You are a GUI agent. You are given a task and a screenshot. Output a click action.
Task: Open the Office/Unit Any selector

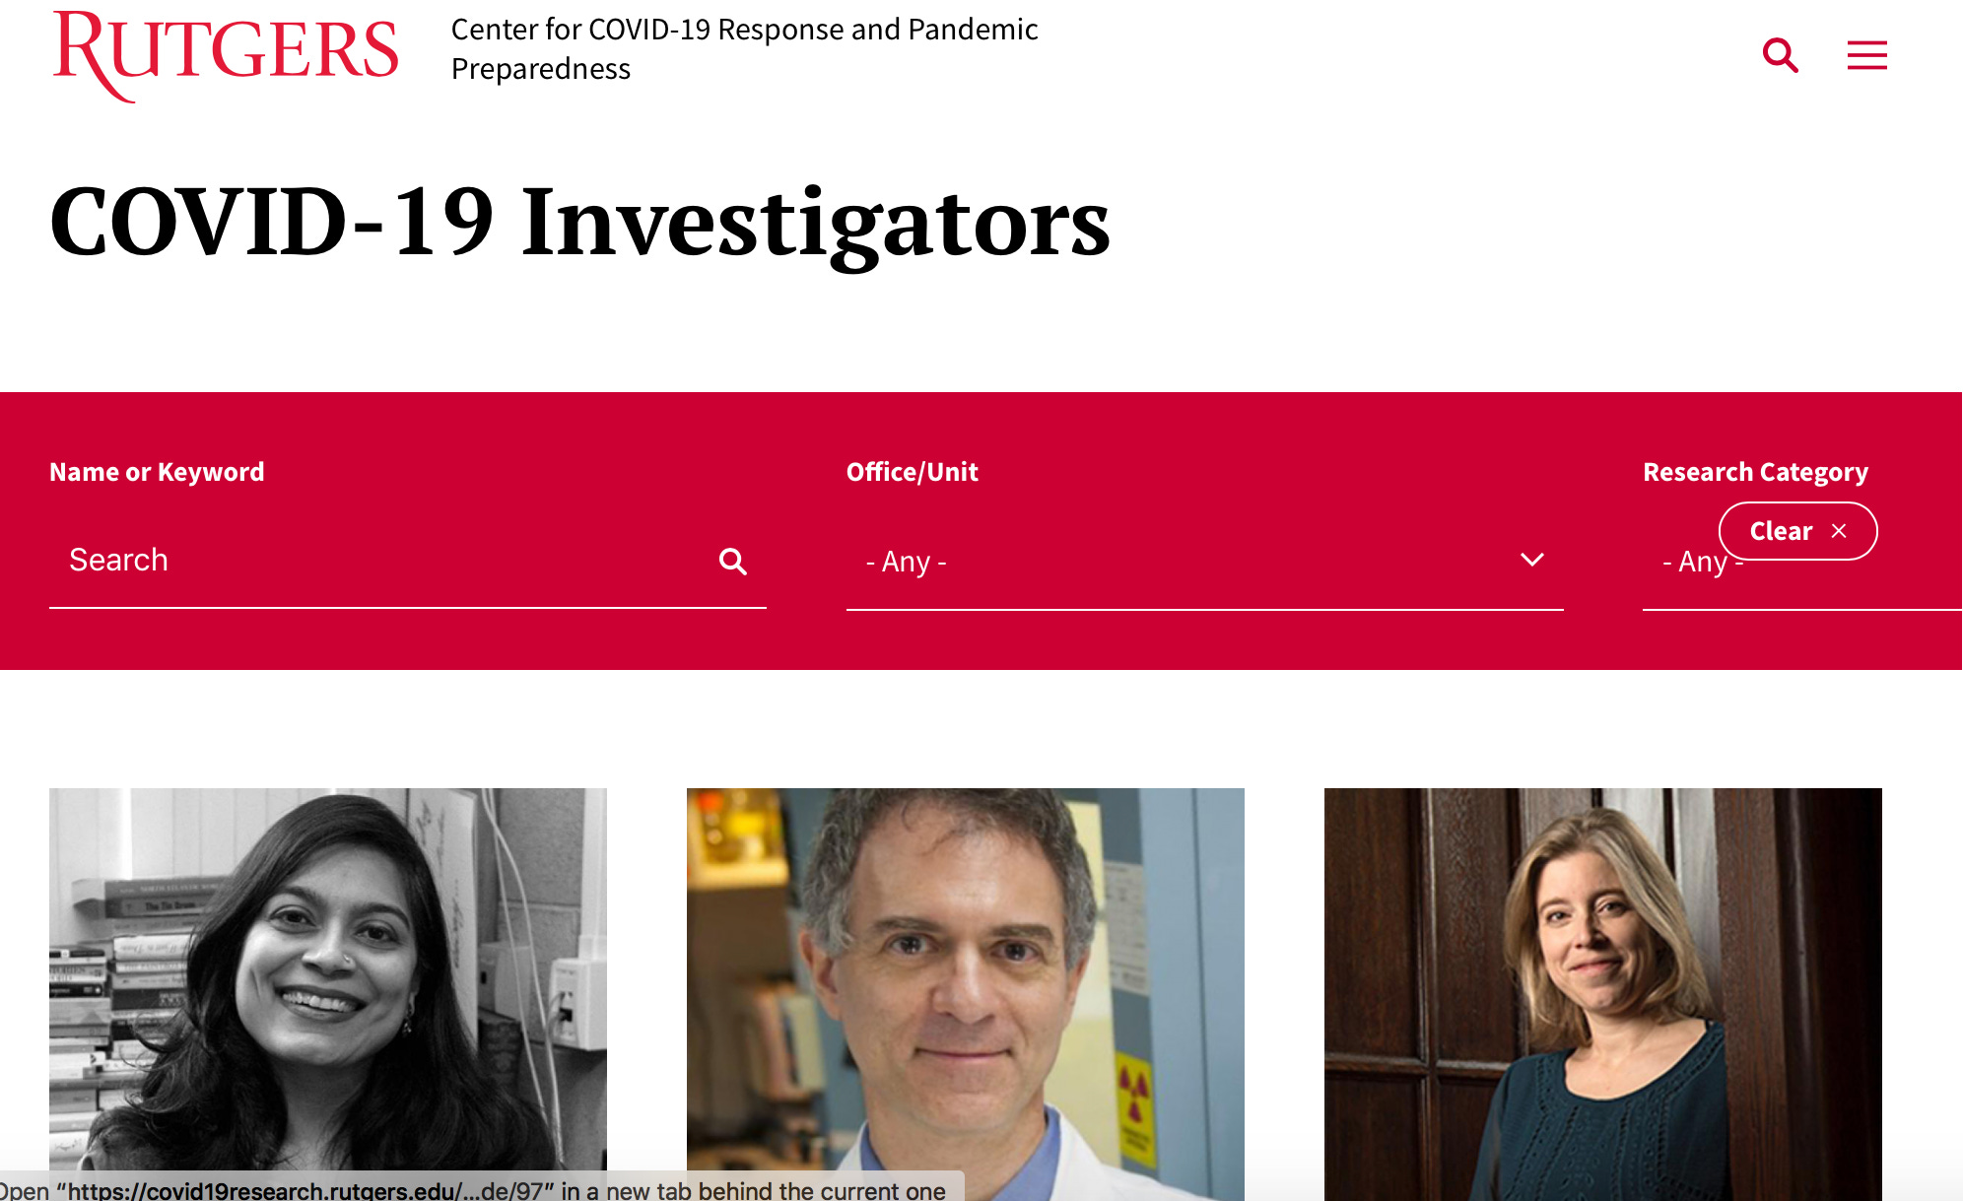(x=1204, y=562)
